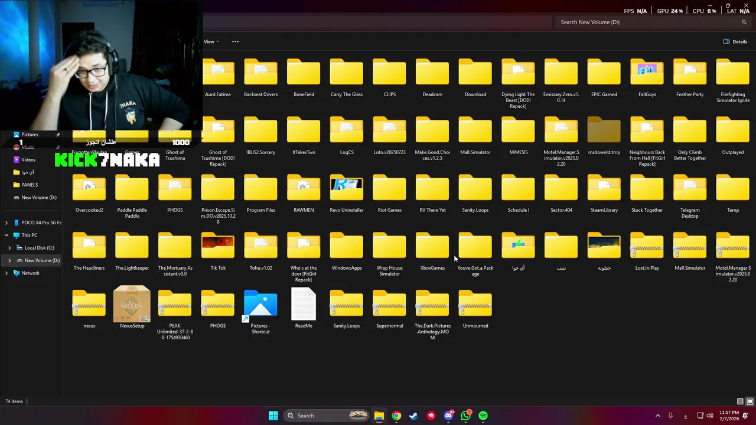Open the Wrap House Simulator folder
Screen dimensions: 756x425
(x=390, y=254)
